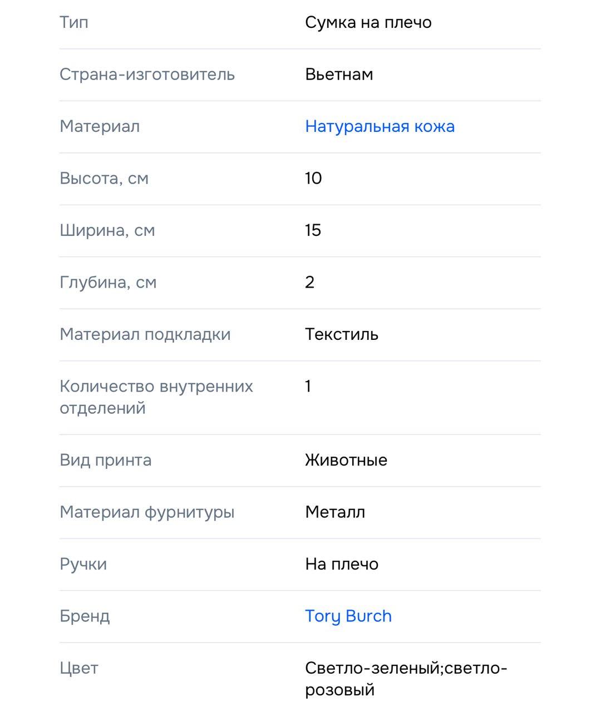This screenshot has width=601, height=712.
Task: Select the Сумка на плечо type value
Action: click(x=368, y=23)
